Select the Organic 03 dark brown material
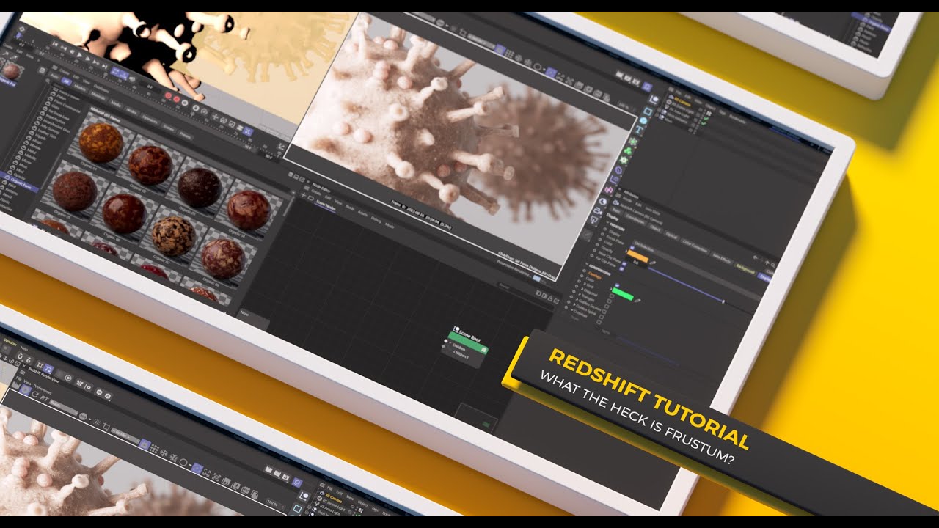Image resolution: width=939 pixels, height=528 pixels. pos(199,187)
